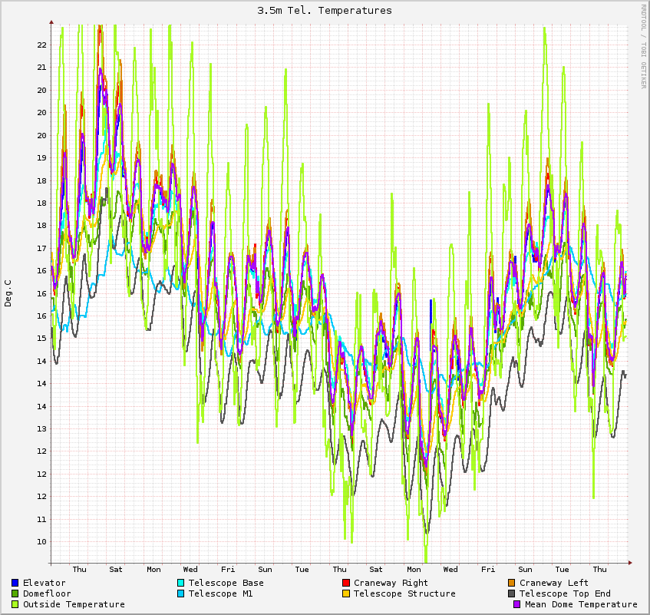Click the RRDTOOL / TOBI OETIKER watermark
This screenshot has width=650, height=615.
click(643, 46)
